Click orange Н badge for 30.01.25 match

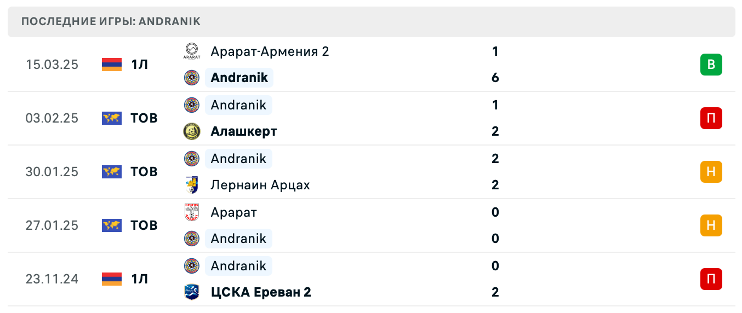pyautogui.click(x=711, y=172)
